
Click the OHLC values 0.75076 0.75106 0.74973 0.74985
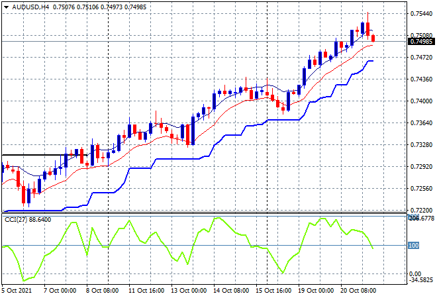click(99, 7)
